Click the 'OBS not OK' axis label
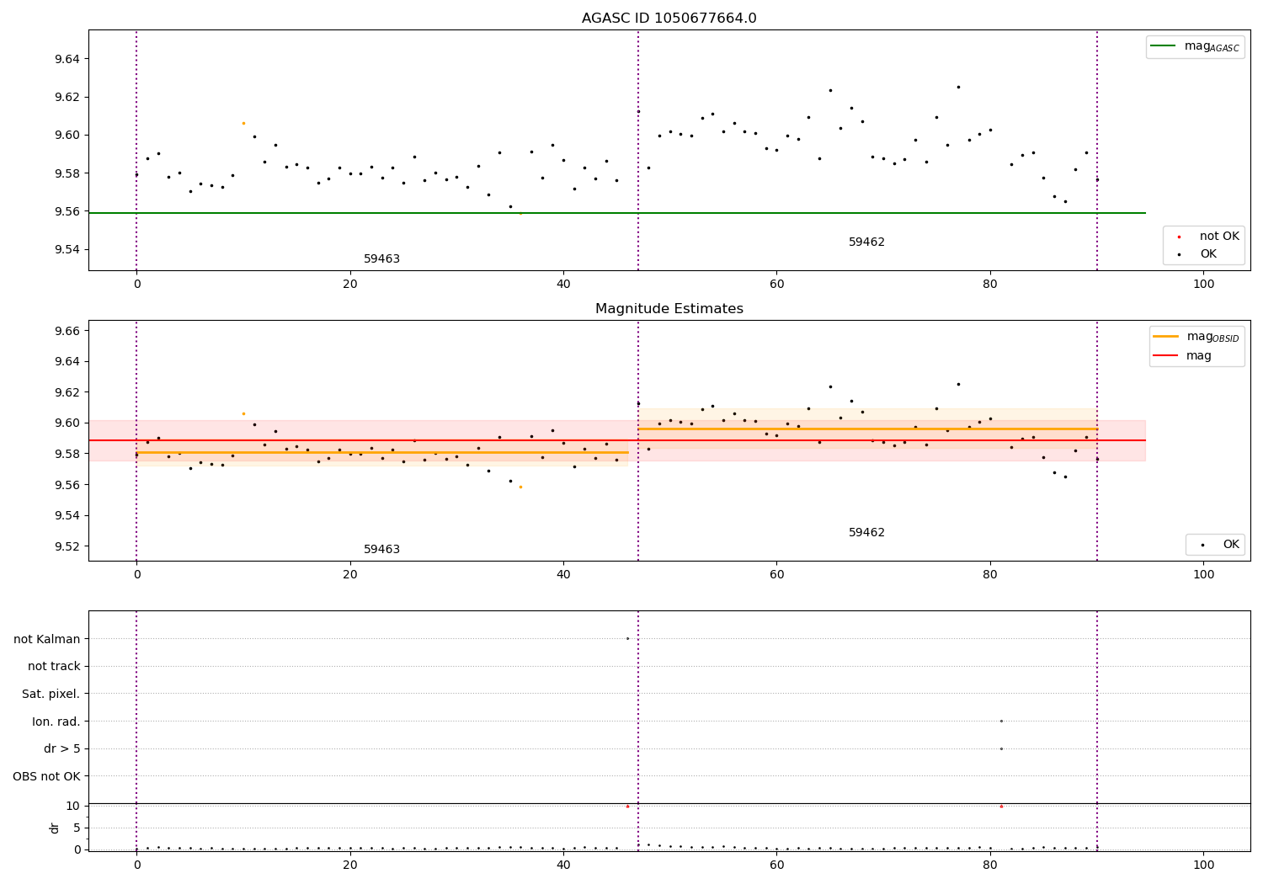1263x884 pixels. 47,776
